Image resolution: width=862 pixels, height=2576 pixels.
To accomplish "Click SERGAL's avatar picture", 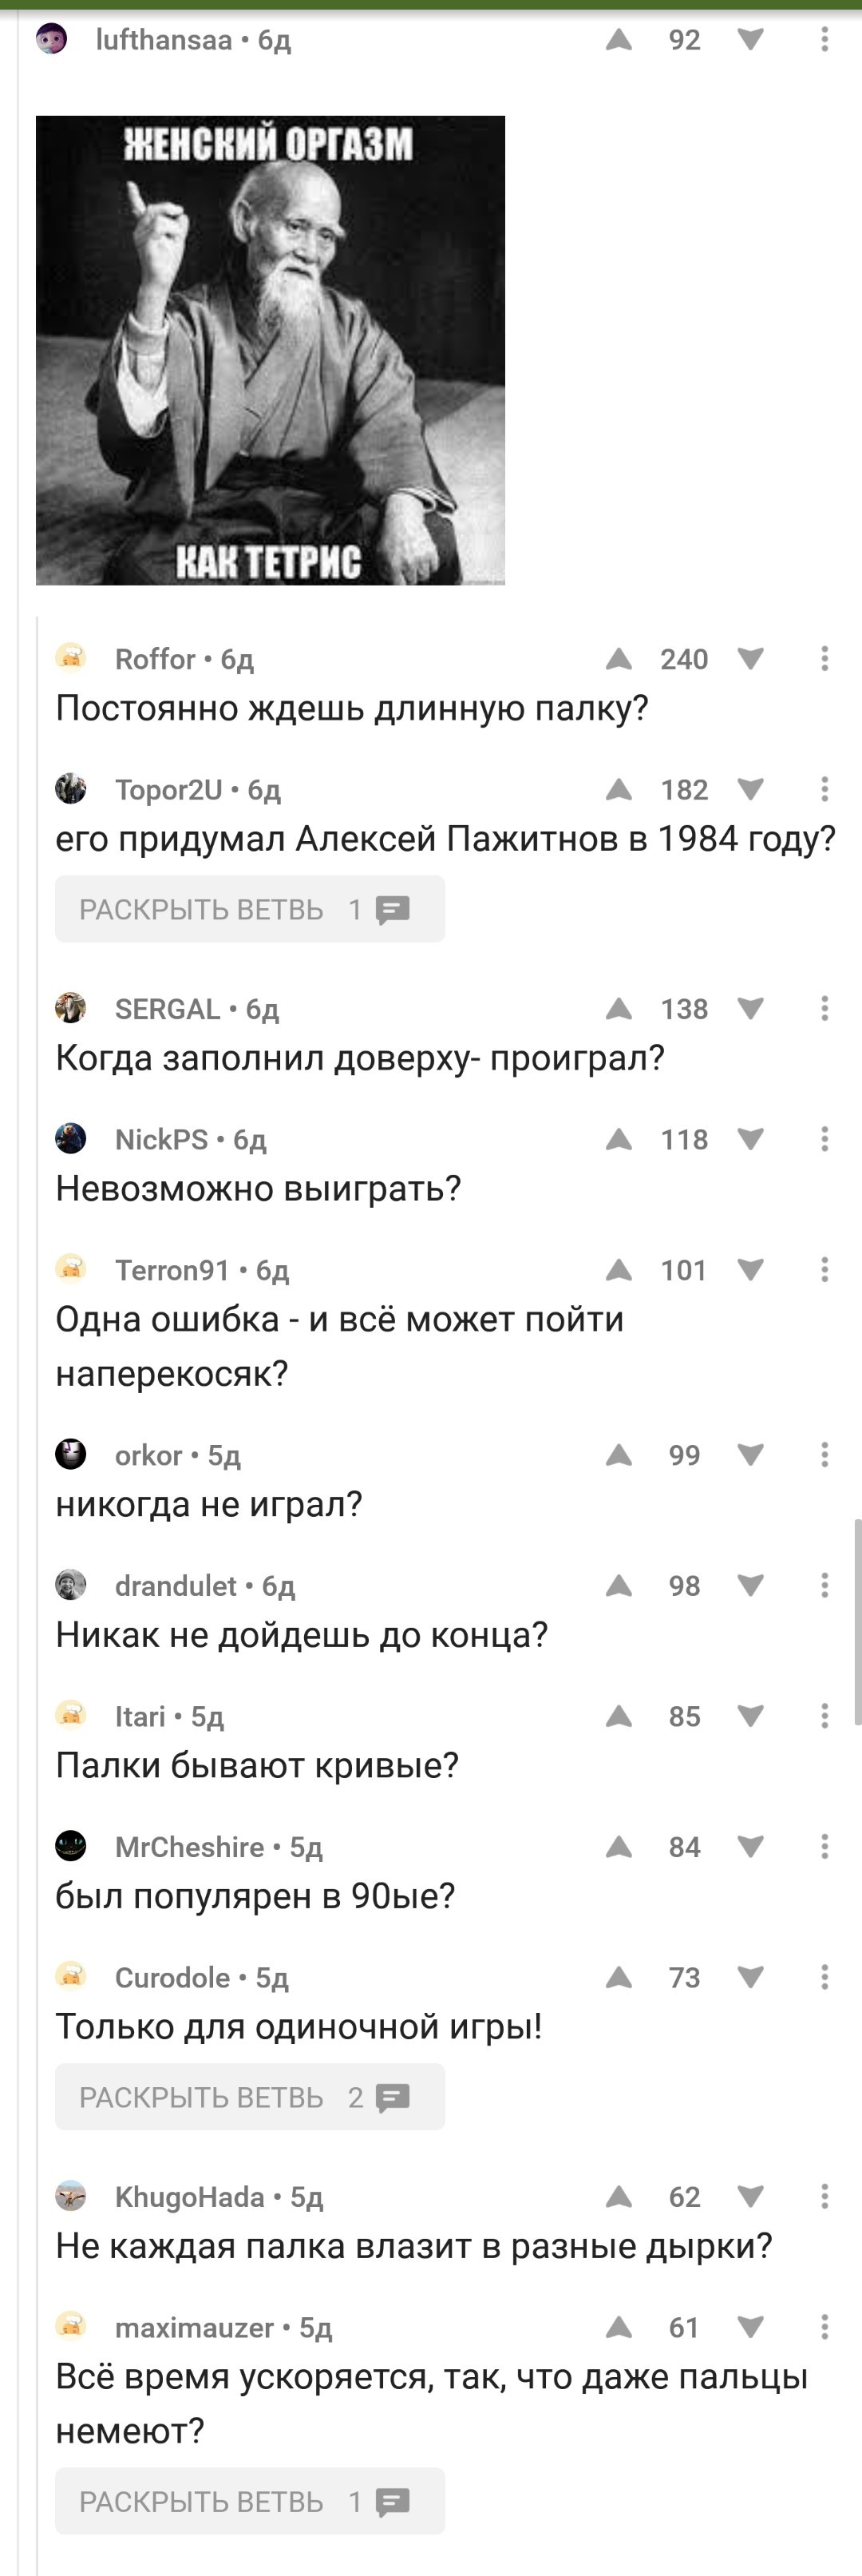I will [71, 1008].
